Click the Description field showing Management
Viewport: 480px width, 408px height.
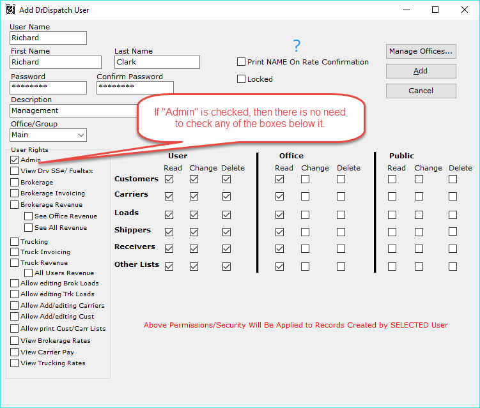tap(74, 110)
